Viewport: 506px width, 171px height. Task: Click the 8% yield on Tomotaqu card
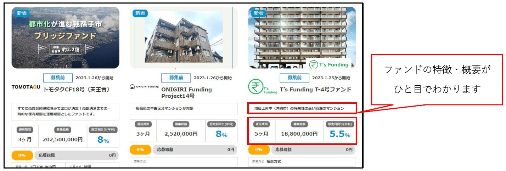[103, 140]
